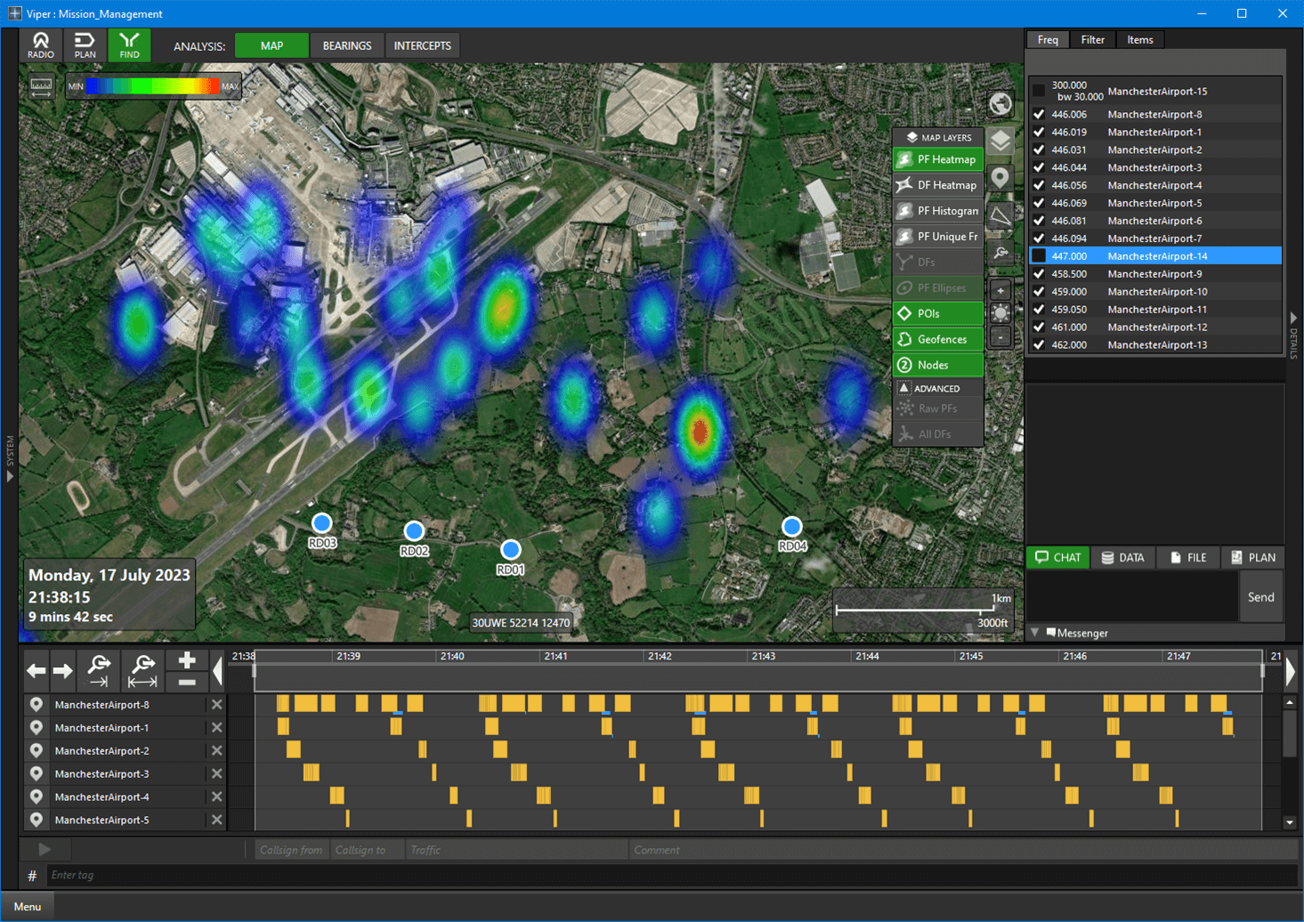Switch to the Bearings analysis tab
This screenshot has height=922, width=1304.
(346, 45)
